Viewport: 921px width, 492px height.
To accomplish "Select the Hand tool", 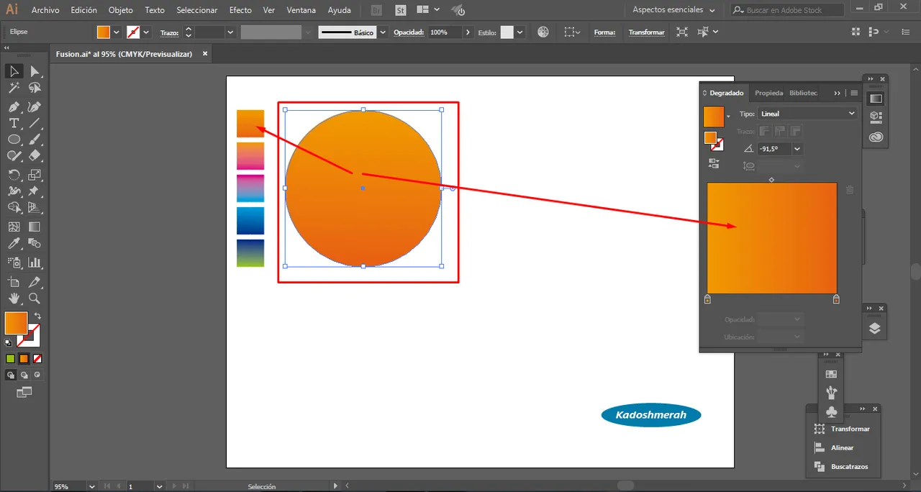I will 14,299.
